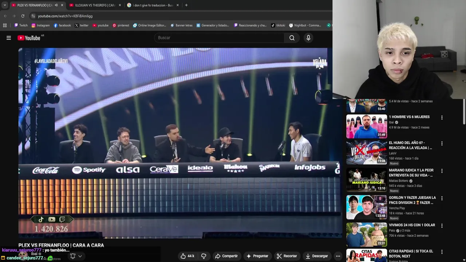Image resolution: width=466 pixels, height=262 pixels.
Task: Go forward in browser history
Action: (x=14, y=16)
